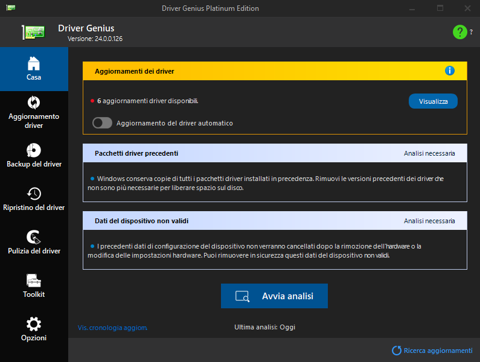Click the Ultima analisi: Oggi text
The image size is (480, 362).
(x=265, y=327)
